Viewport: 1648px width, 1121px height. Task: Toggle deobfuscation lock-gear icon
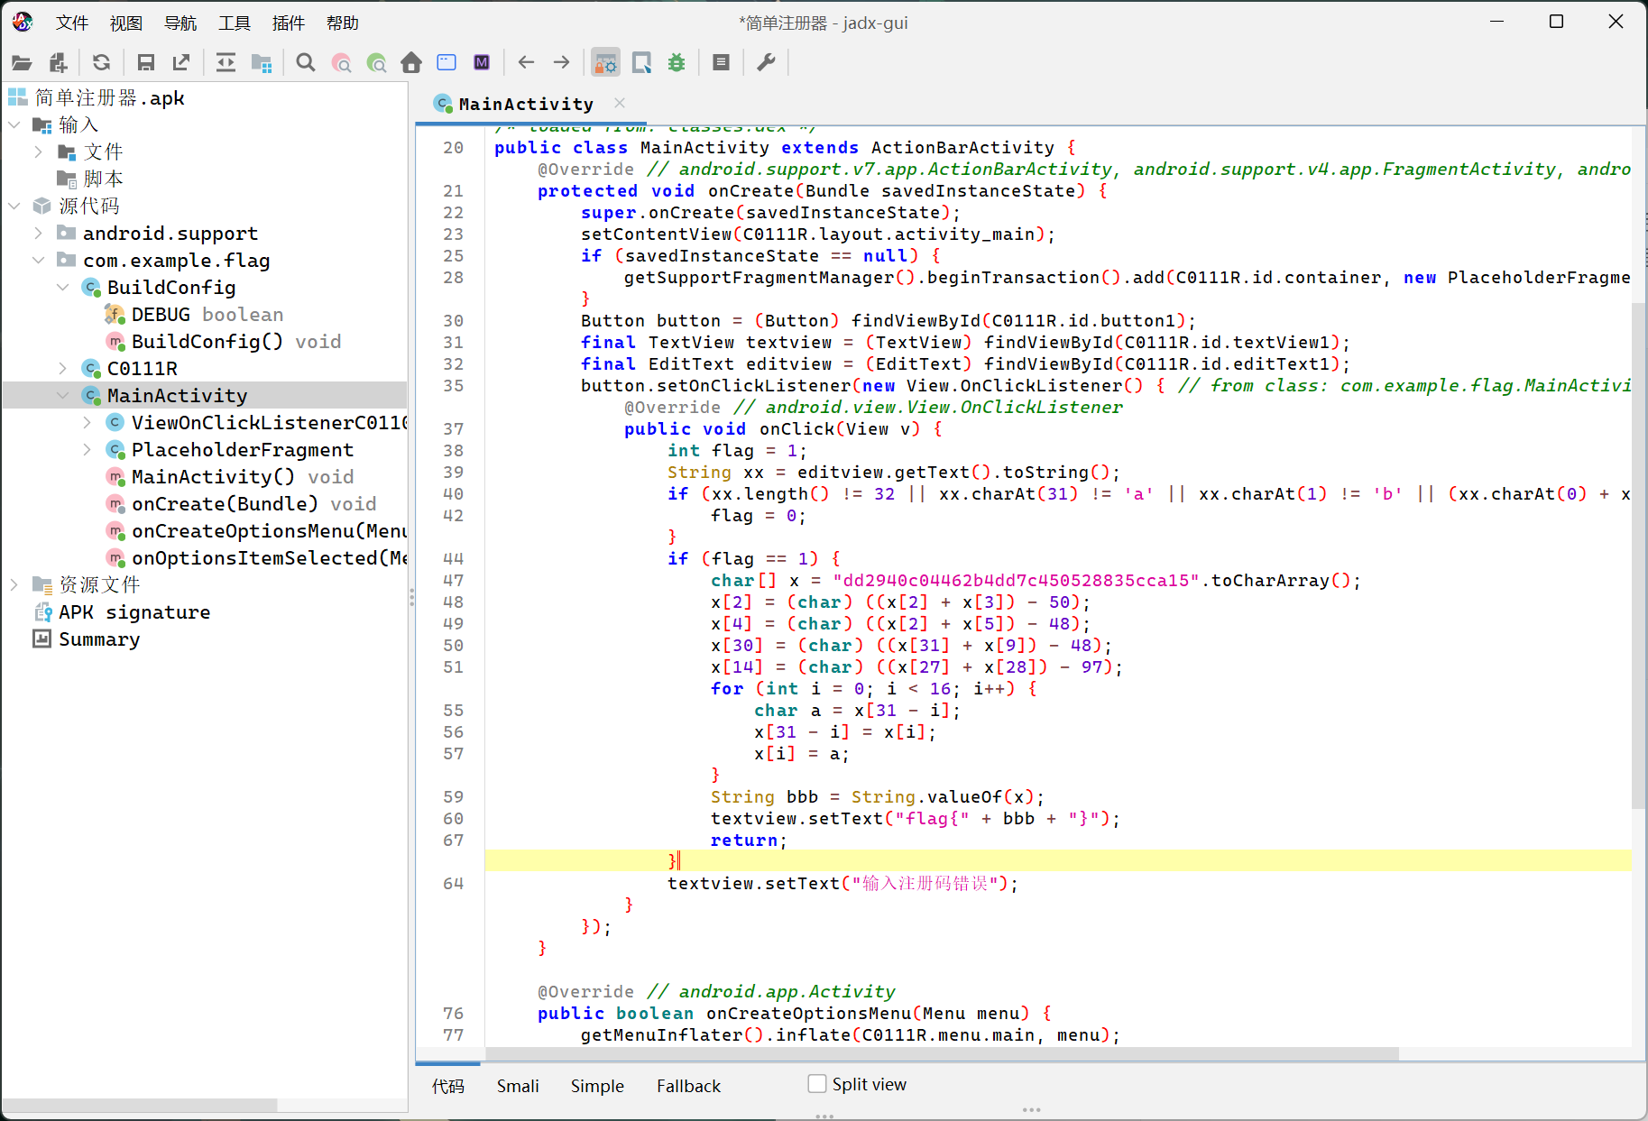tap(605, 62)
